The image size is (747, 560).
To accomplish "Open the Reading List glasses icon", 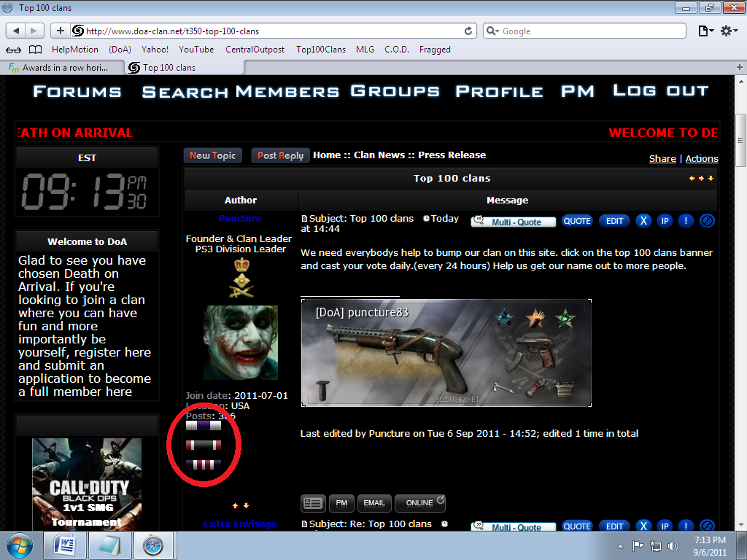I will tap(13, 50).
